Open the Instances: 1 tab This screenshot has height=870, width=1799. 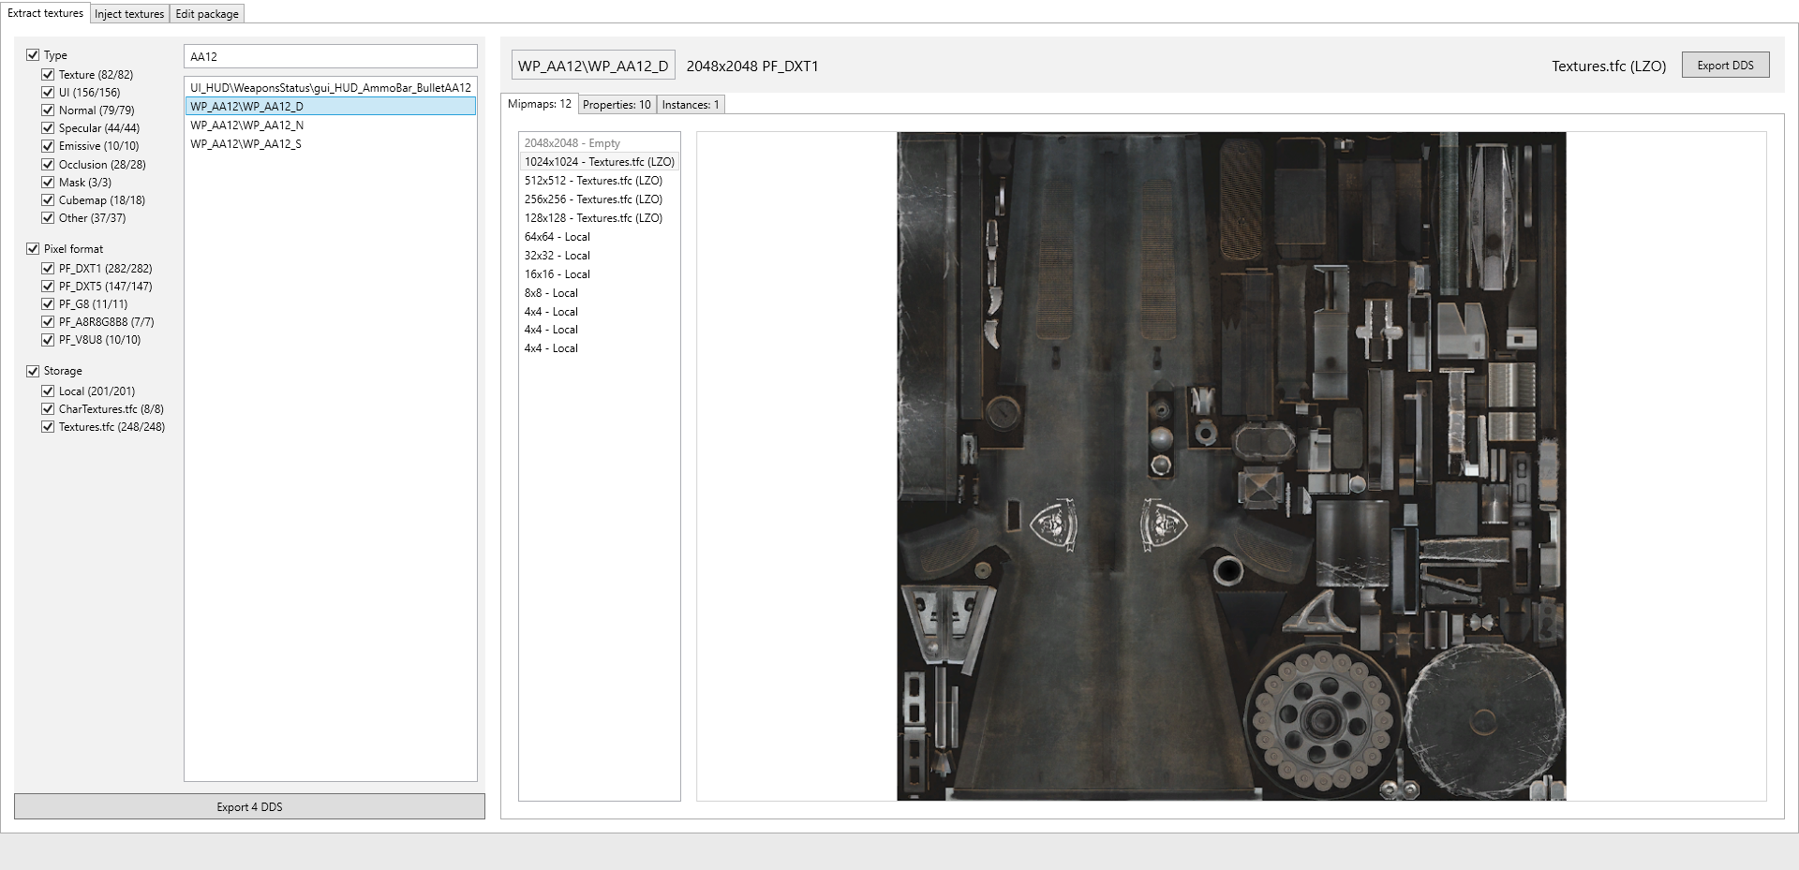(x=691, y=105)
